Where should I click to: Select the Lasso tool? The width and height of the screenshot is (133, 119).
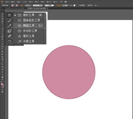click(2, 19)
